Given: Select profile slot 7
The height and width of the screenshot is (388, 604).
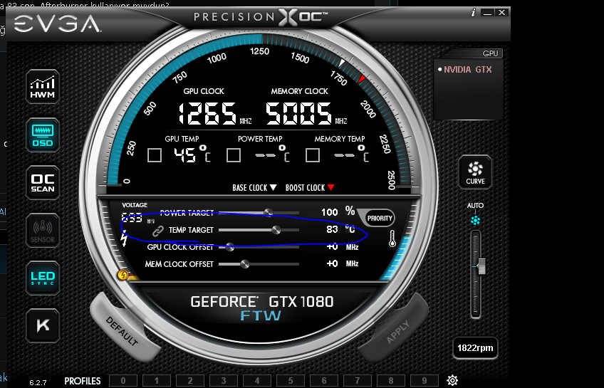Looking at the screenshot, I should [358, 381].
